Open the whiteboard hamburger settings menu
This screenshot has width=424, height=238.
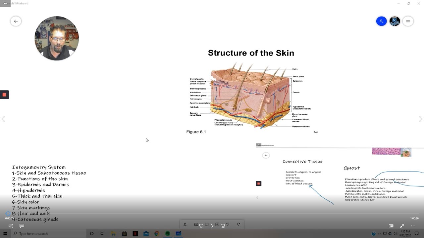pyautogui.click(x=408, y=21)
